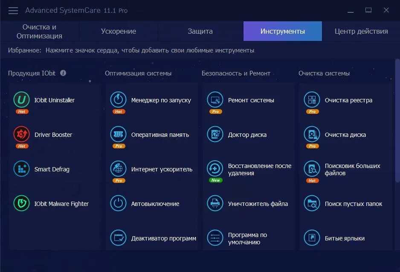This screenshot has height=272, width=400.
Task: Click the Pro badge under Ремонт системы
Action: click(215, 111)
